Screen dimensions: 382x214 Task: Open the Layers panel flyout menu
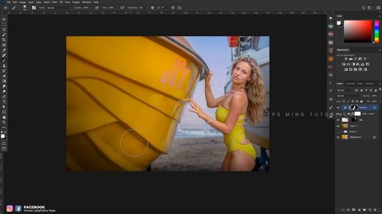tap(380, 84)
